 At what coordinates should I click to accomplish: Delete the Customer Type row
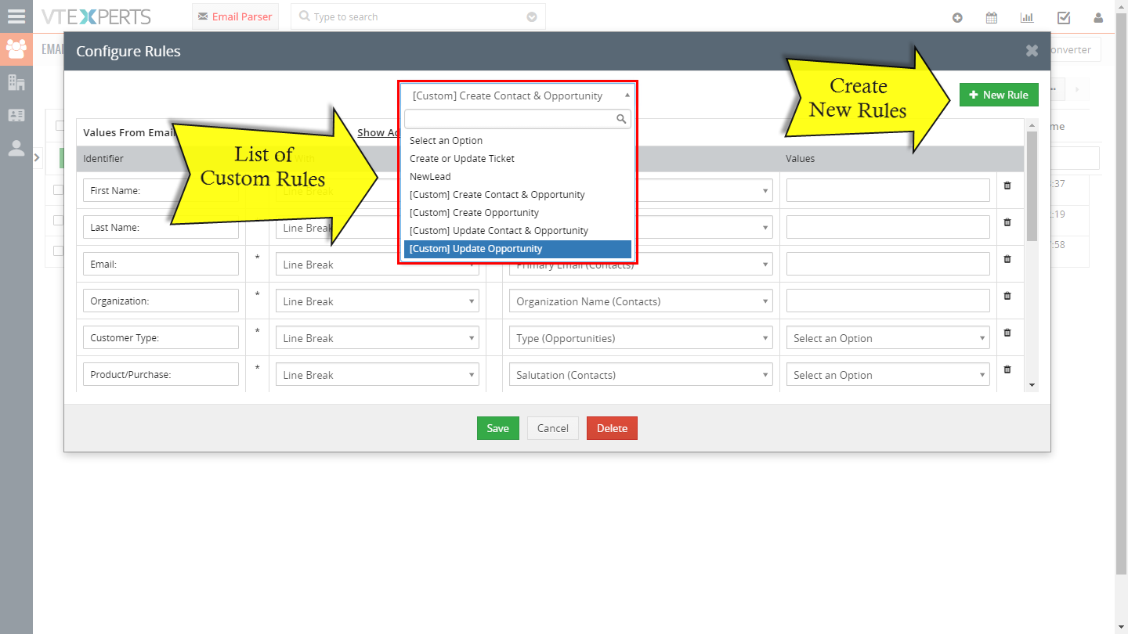pyautogui.click(x=1007, y=333)
